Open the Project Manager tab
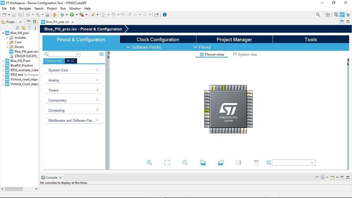The width and height of the screenshot is (352, 198). [x=234, y=39]
